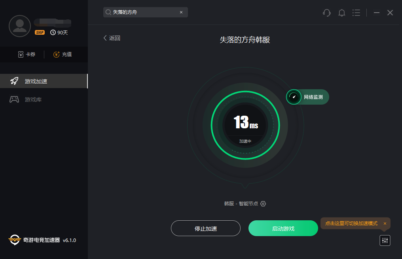Open 卡券 coupons

pyautogui.click(x=27, y=54)
